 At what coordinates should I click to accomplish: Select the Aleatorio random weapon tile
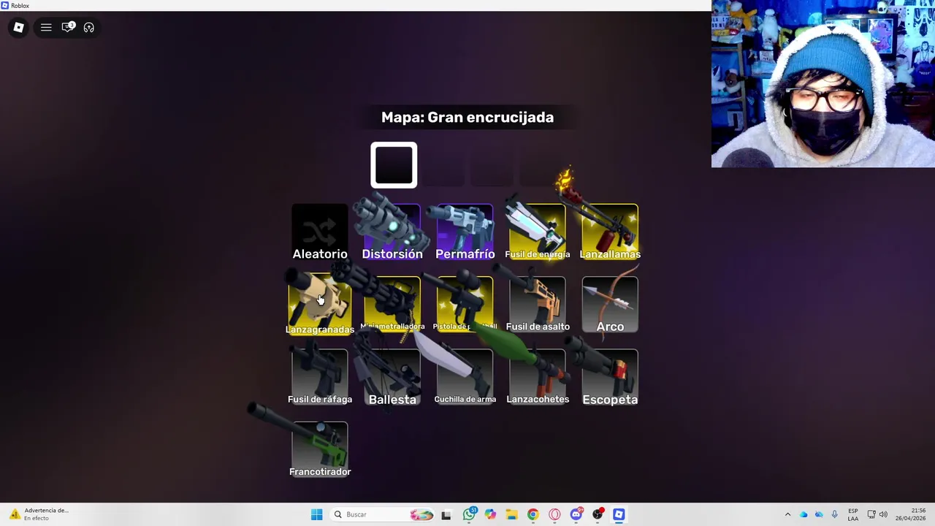pyautogui.click(x=320, y=232)
